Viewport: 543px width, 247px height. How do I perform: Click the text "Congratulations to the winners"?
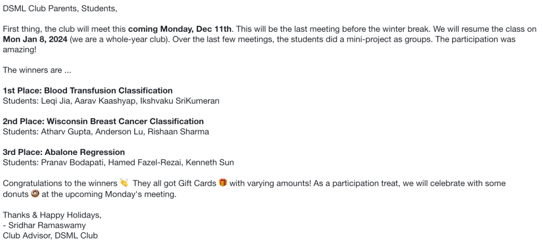[x=60, y=184]
